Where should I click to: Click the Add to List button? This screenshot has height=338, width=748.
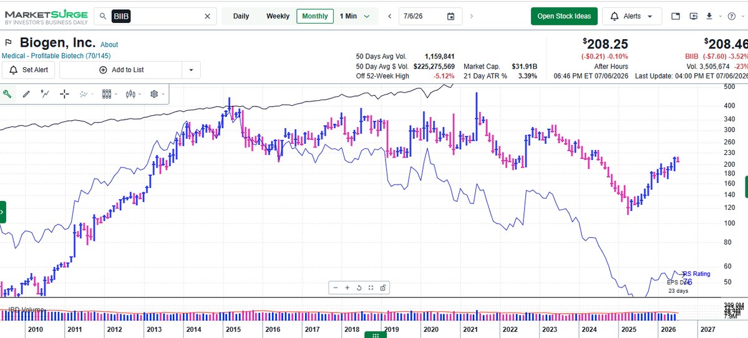point(121,70)
